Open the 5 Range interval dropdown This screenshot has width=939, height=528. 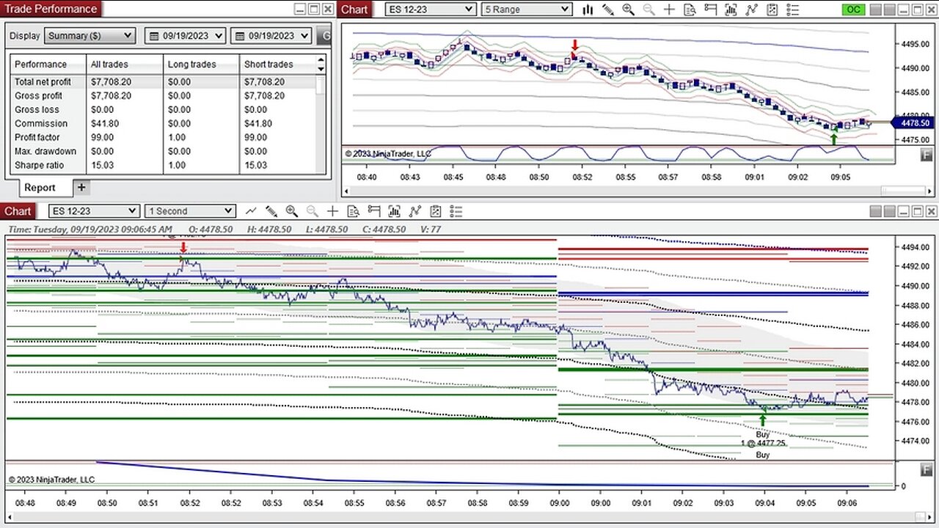tap(526, 10)
